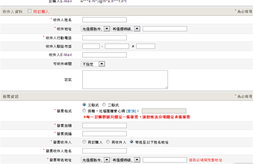The width and height of the screenshot is (253, 164).
Task: Open the recipient address 先選擇縣市 dropdown
Action: pyautogui.click(x=95, y=29)
